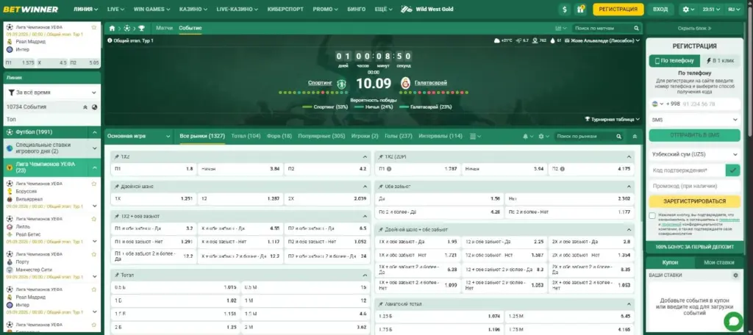Open the SMS delivery method dropdown
This screenshot has width=753, height=335.
(x=694, y=120)
